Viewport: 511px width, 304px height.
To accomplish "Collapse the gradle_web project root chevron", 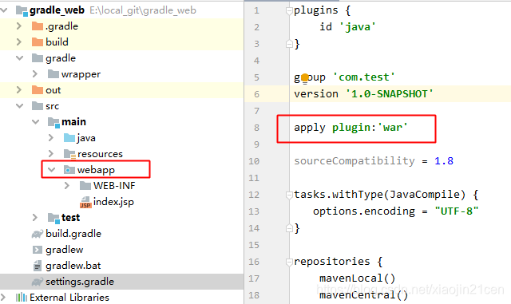I will click(x=4, y=10).
